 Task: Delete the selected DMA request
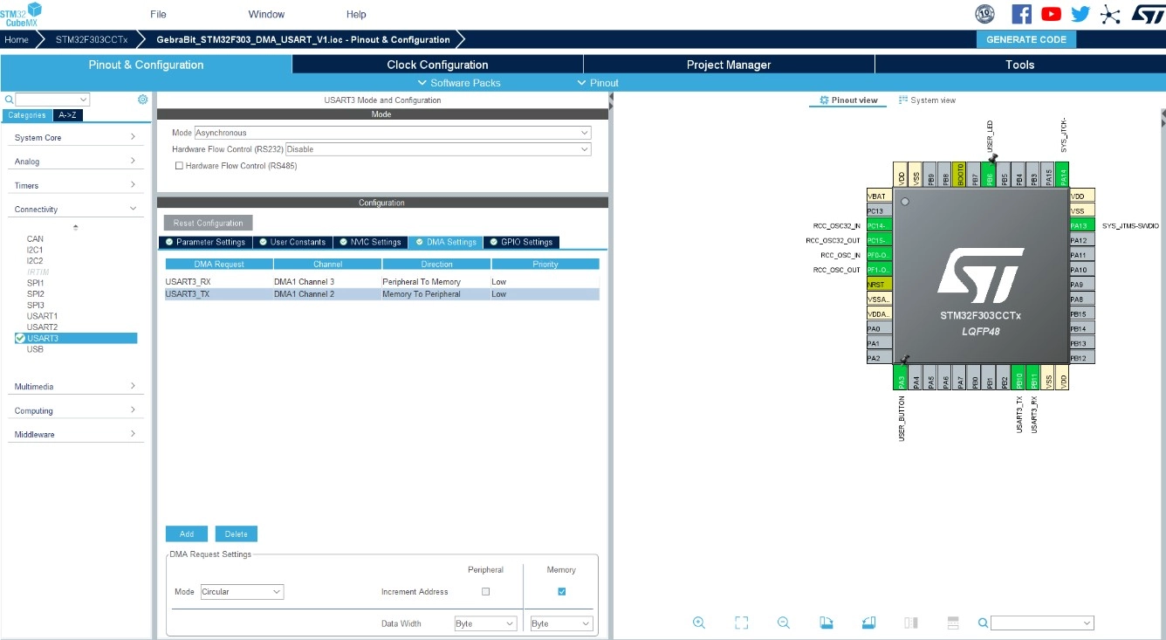[x=237, y=533]
